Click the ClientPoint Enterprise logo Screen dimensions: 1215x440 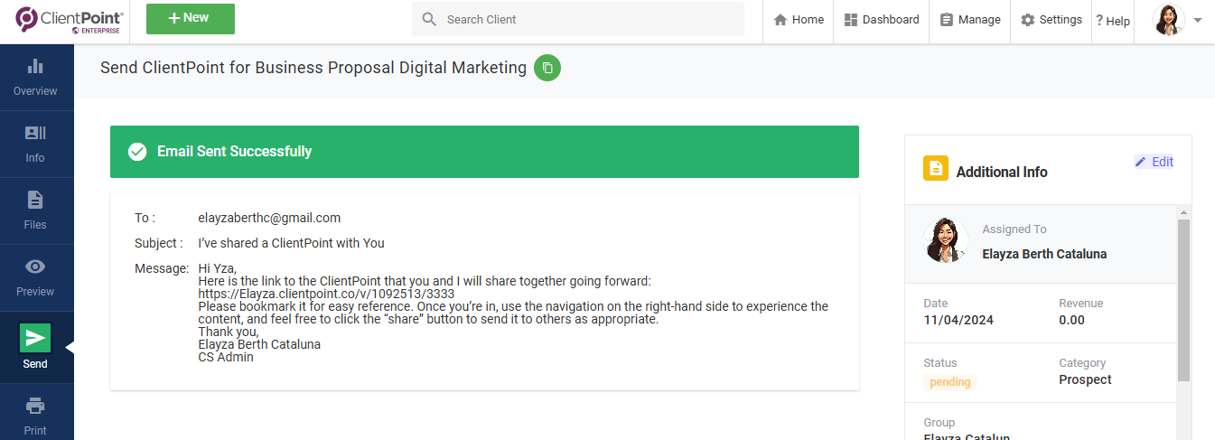70,20
